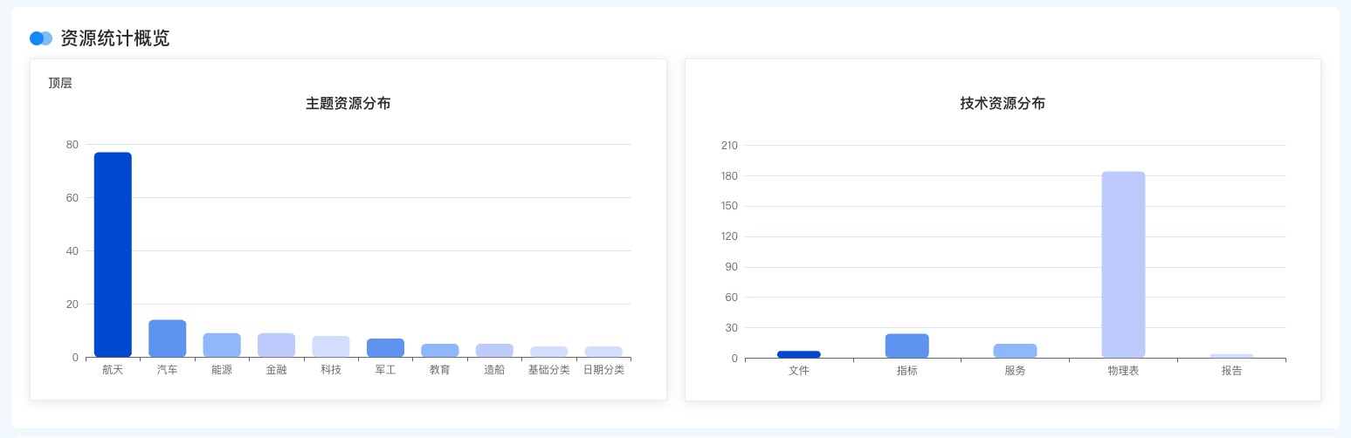Image resolution: width=1351 pixels, height=438 pixels.
Task: Select the 指标 bar in the technical chart
Action: click(x=906, y=346)
